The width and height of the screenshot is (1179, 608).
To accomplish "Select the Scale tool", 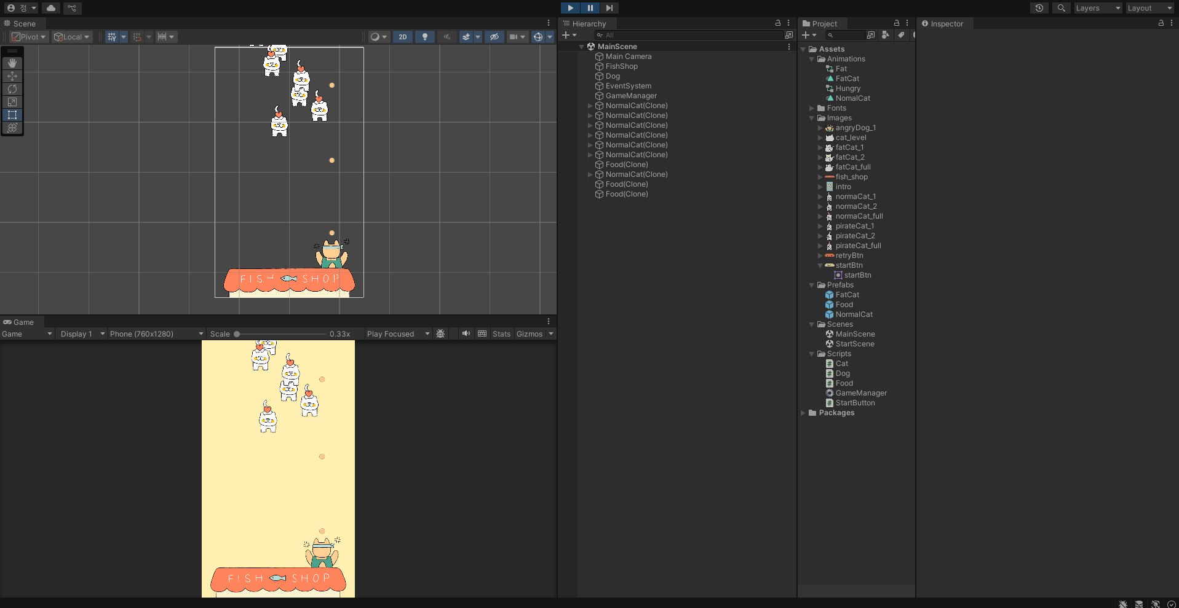I will click(x=12, y=102).
